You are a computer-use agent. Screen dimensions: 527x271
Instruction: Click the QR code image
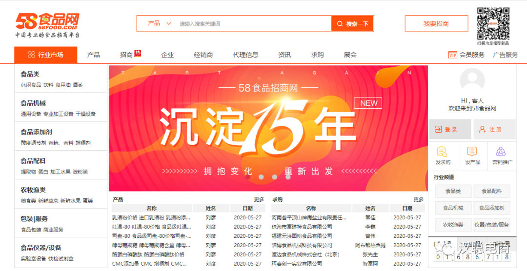(493, 23)
